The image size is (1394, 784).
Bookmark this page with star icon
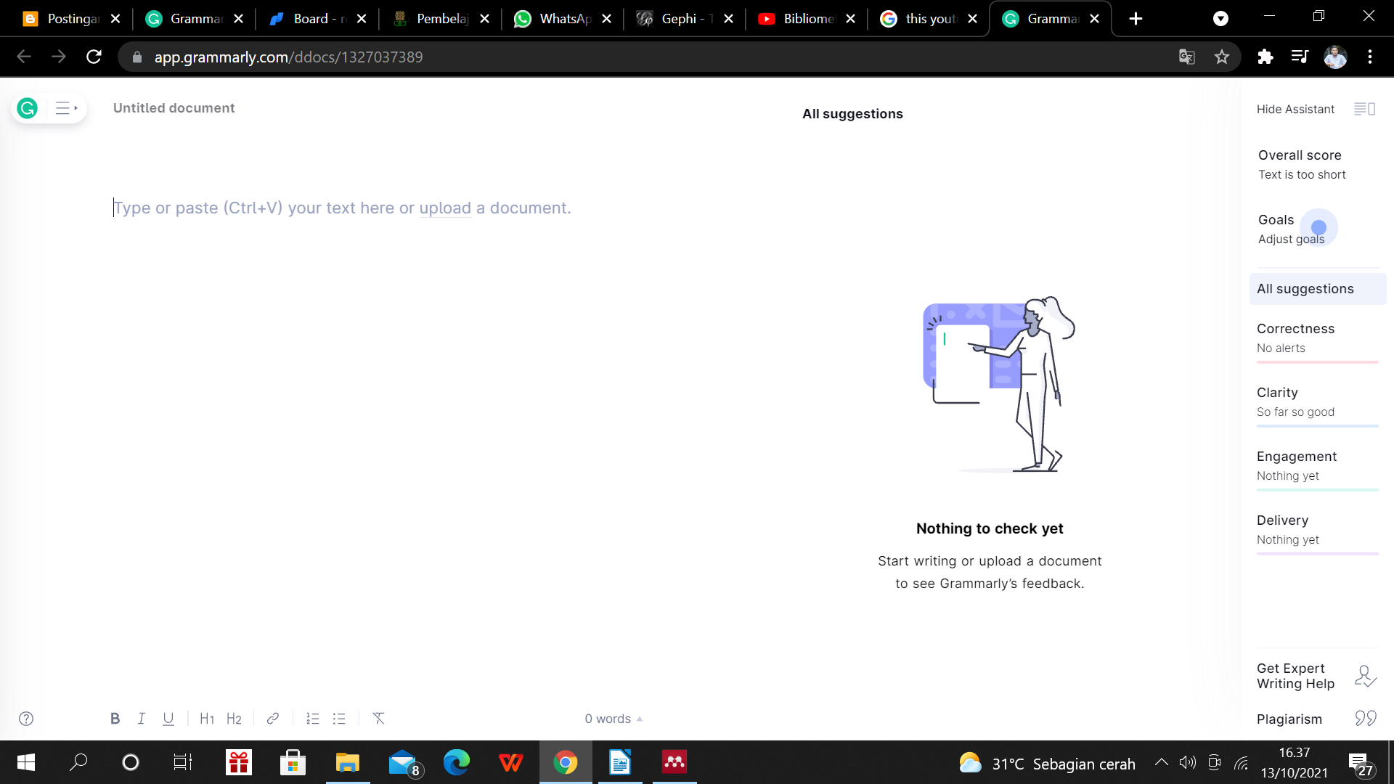click(1222, 57)
